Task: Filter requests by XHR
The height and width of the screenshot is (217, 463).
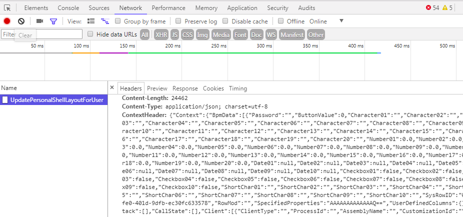Action: tap(161, 35)
